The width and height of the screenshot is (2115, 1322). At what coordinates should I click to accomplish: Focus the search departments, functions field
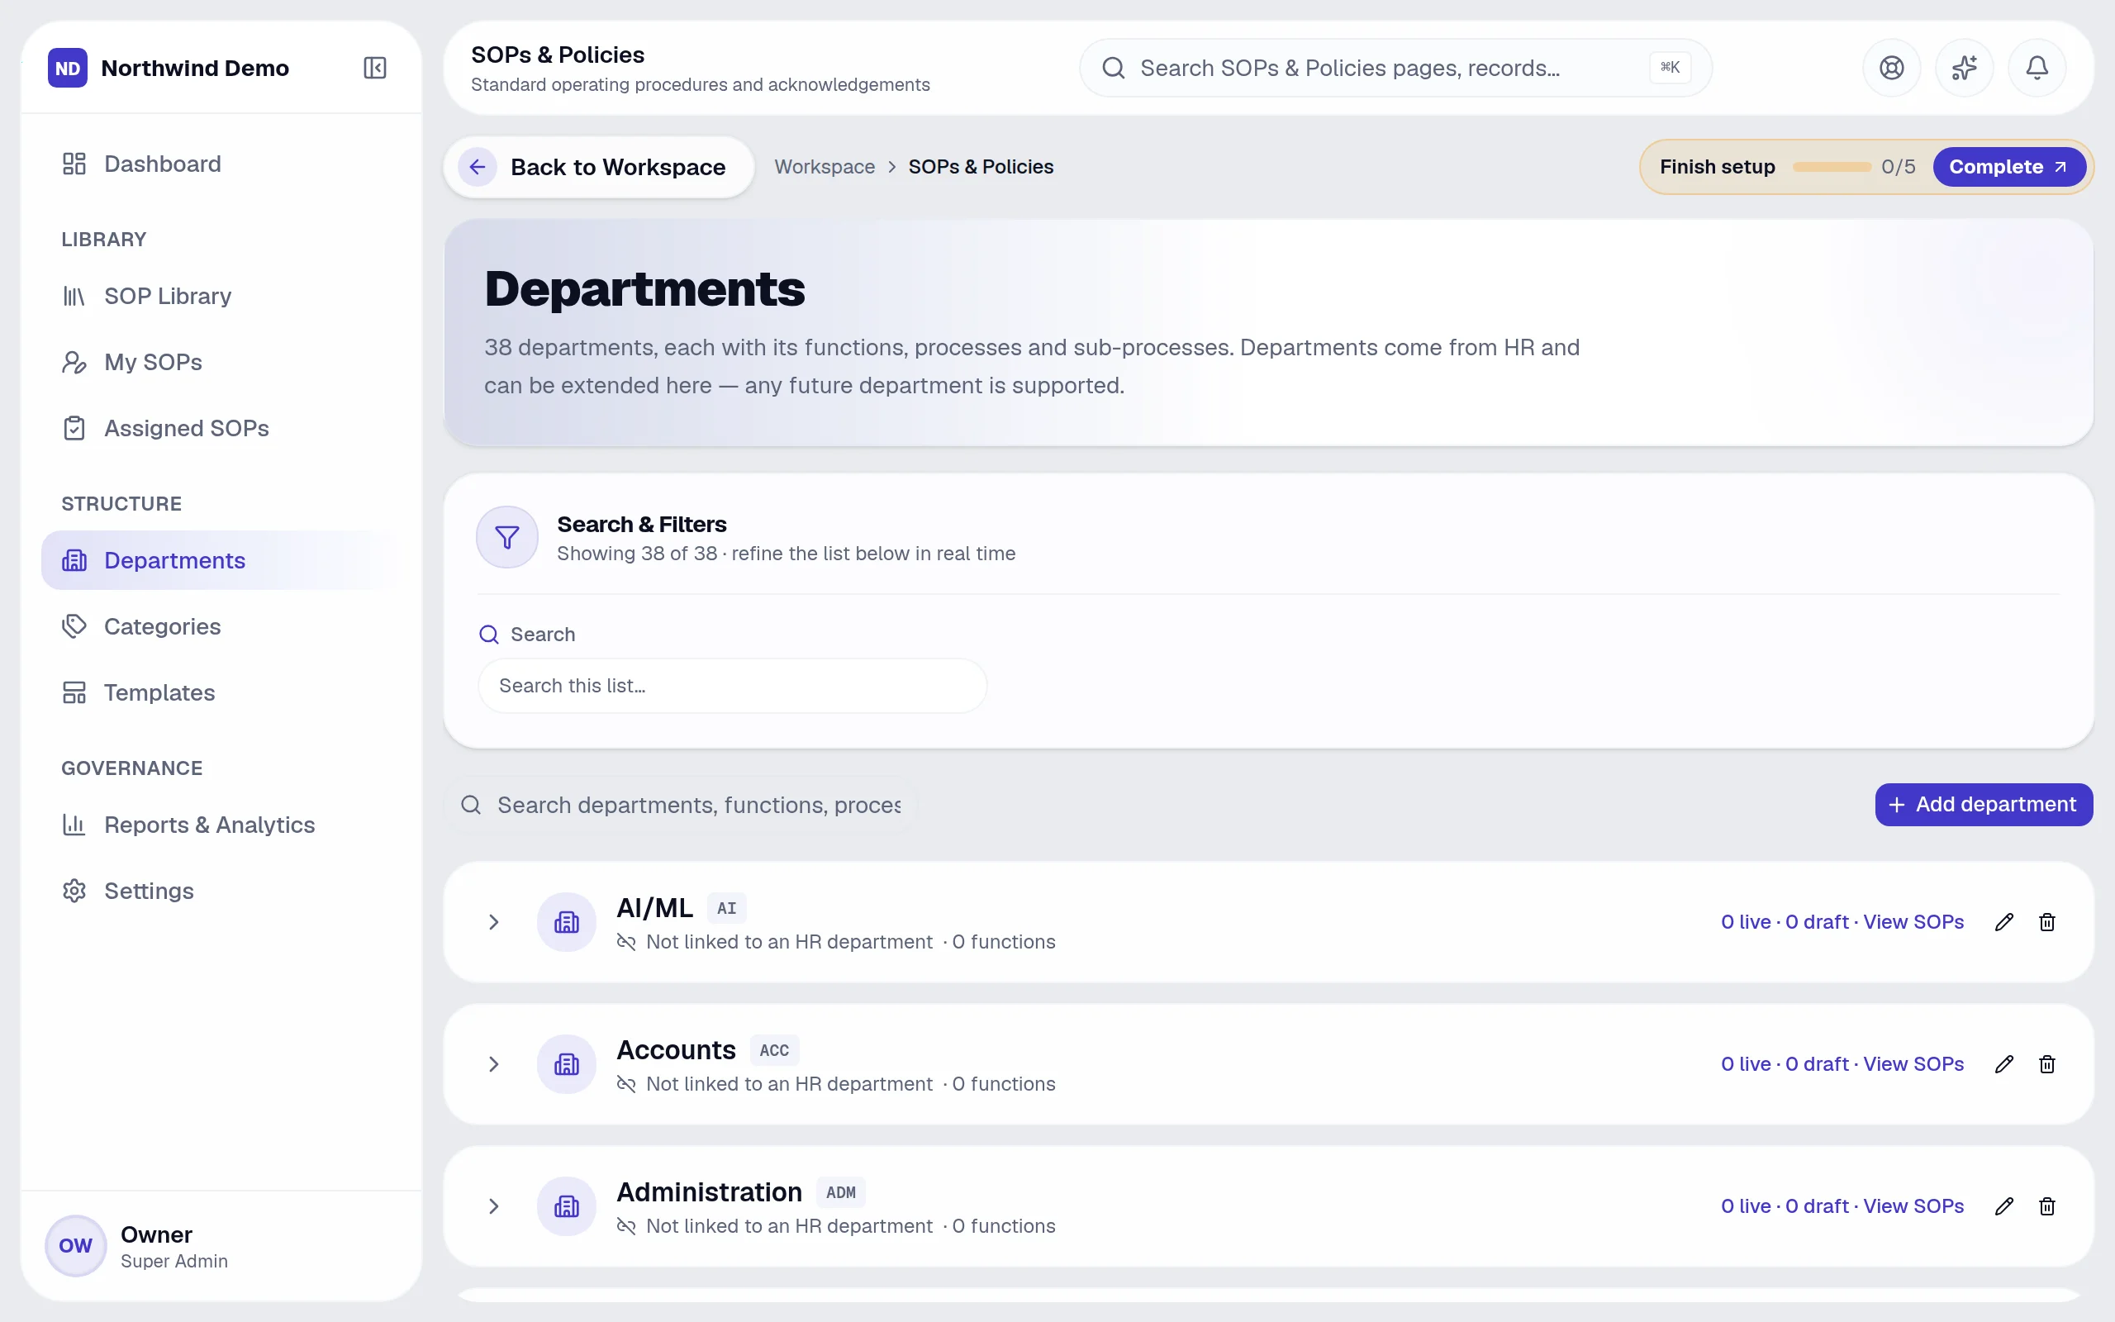682,805
